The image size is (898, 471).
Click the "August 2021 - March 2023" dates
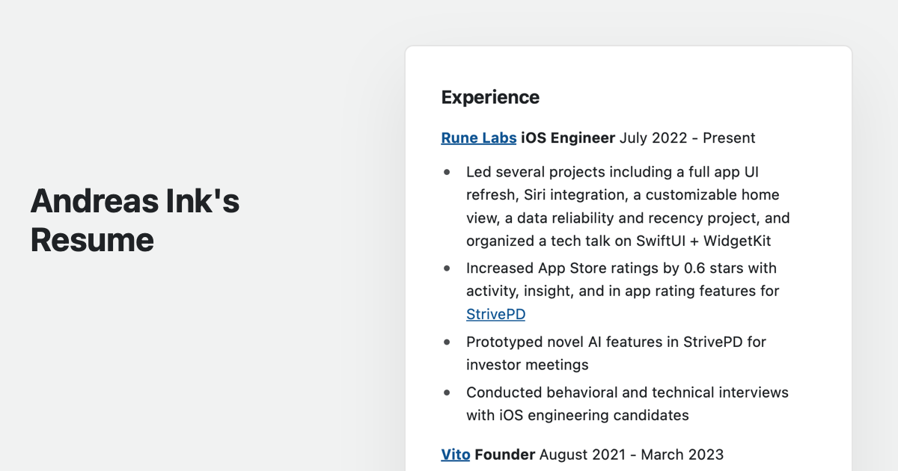tap(631, 454)
